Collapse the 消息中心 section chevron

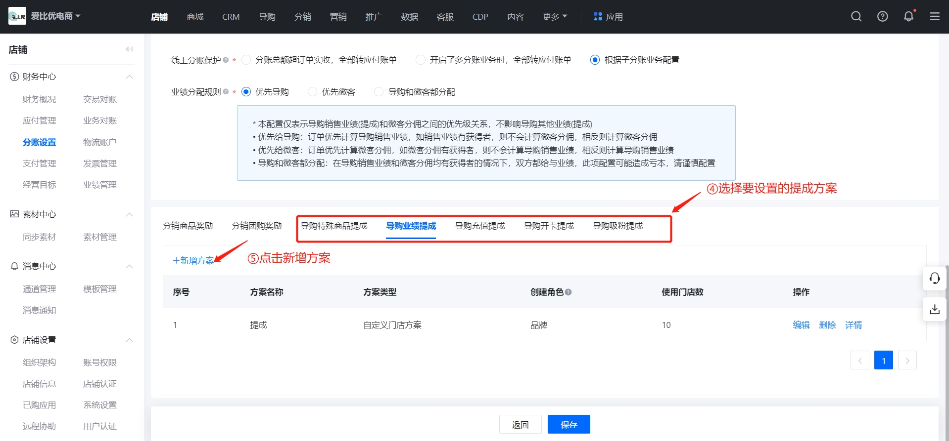(x=129, y=266)
